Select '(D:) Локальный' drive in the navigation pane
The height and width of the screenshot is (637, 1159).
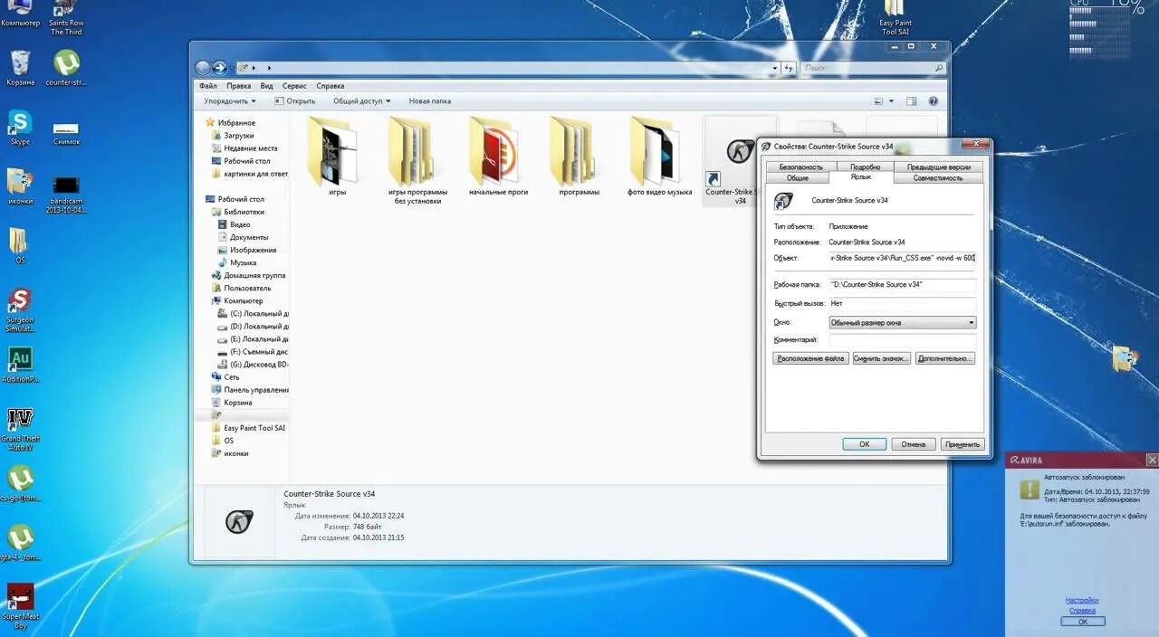pyautogui.click(x=253, y=327)
